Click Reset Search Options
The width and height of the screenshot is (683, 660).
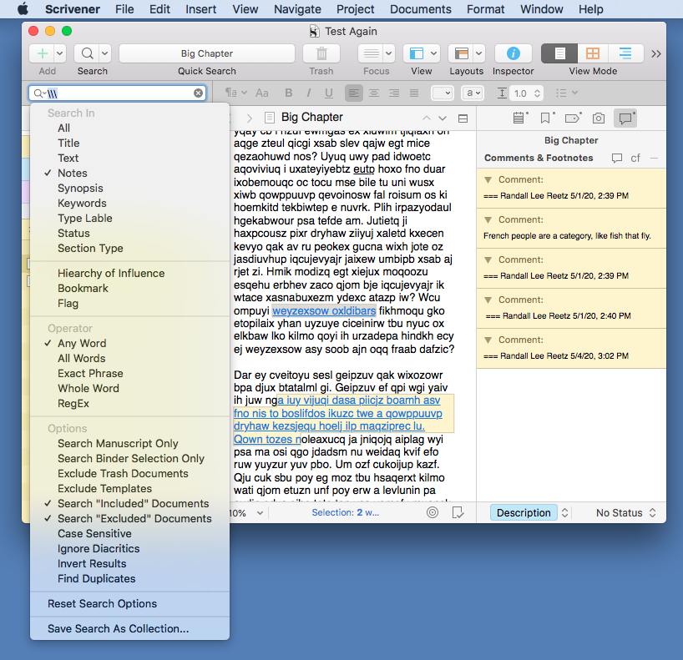[x=102, y=604]
